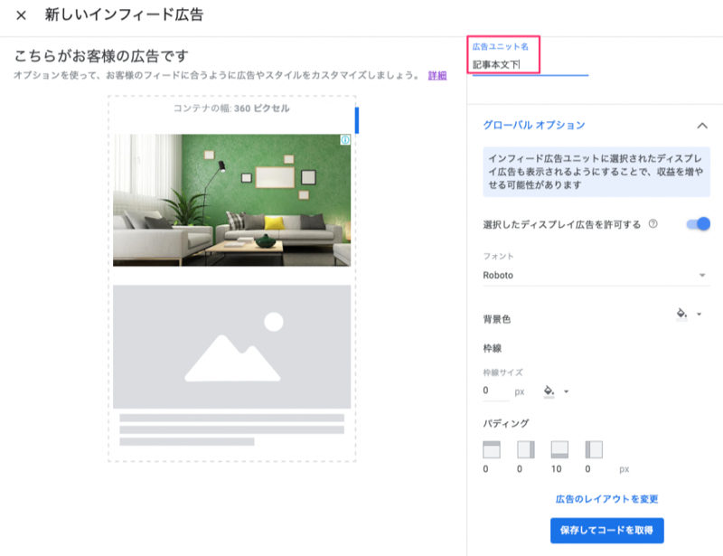Click 広告のレイアウトを変更 link
The image size is (723, 556).
pyautogui.click(x=606, y=499)
